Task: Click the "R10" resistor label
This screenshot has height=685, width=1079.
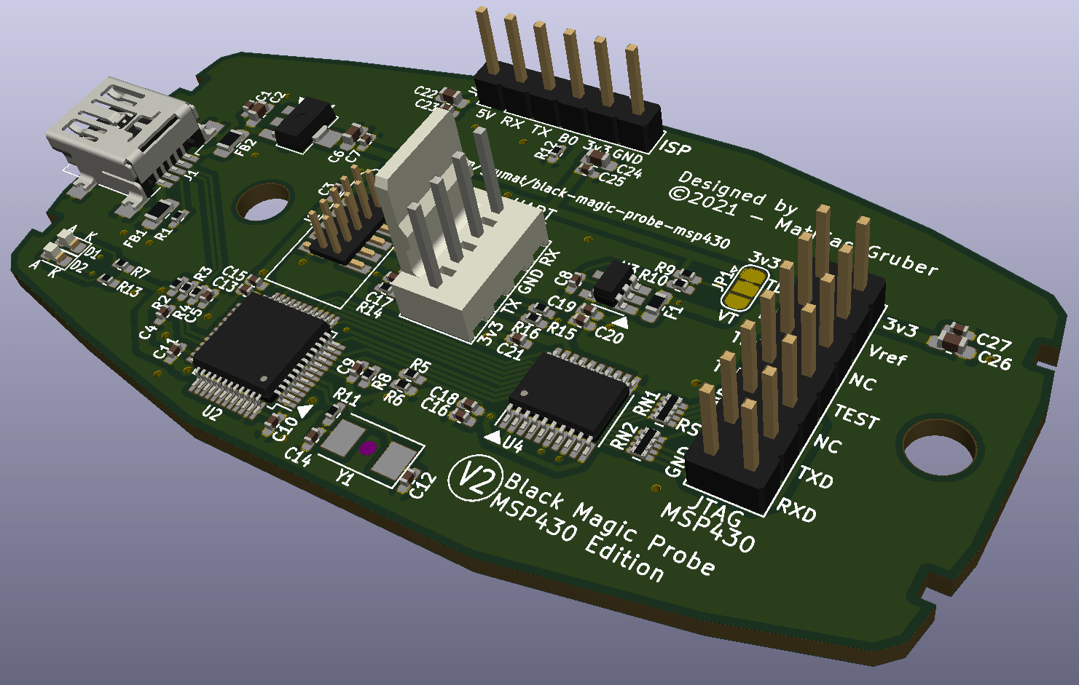Action: 654,278
